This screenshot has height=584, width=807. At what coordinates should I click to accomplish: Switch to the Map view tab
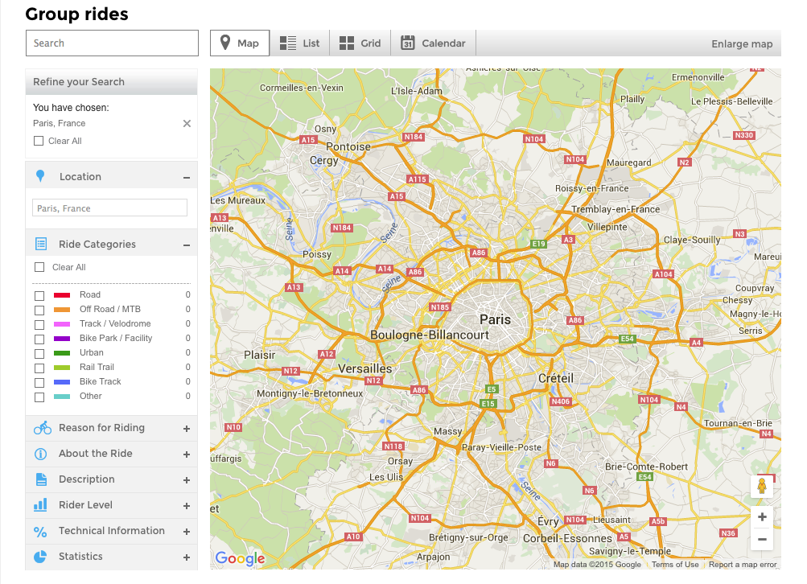240,43
